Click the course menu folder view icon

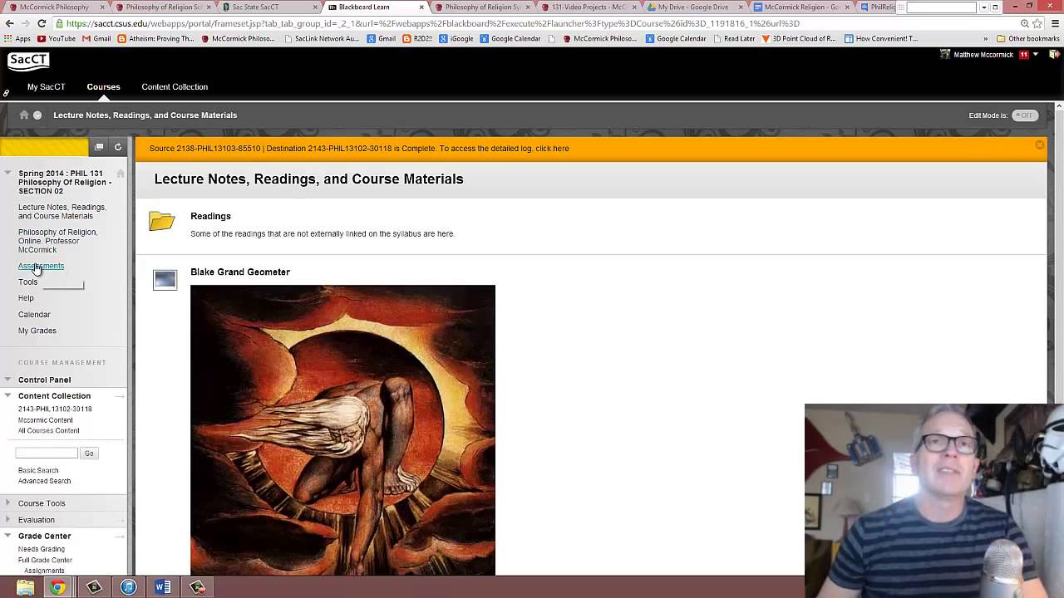[x=99, y=147]
